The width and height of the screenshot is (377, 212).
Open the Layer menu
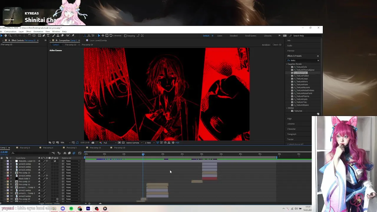[21, 32]
